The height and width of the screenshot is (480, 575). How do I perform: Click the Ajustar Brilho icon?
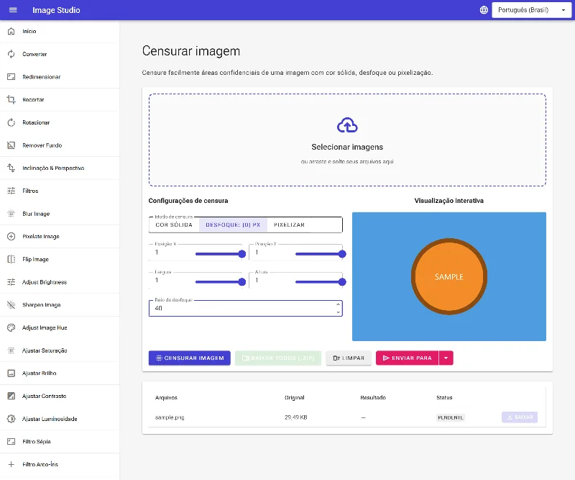pyautogui.click(x=11, y=373)
